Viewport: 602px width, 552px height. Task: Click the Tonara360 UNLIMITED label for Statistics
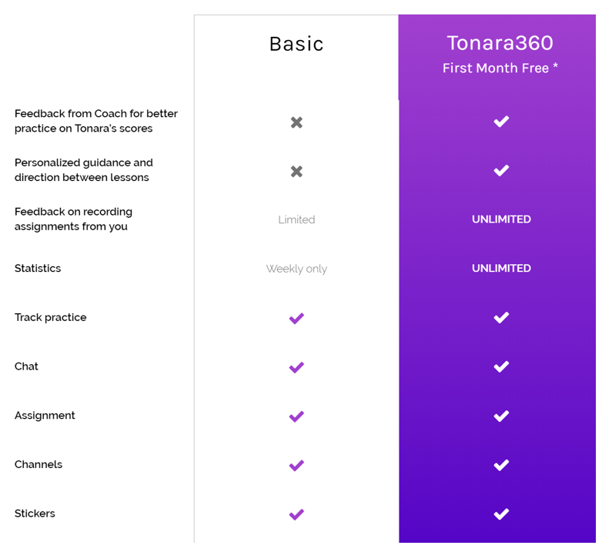[501, 268]
